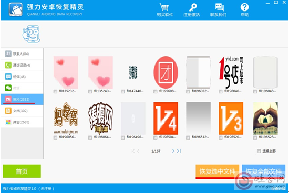Click the app logo in title bar

16,9
